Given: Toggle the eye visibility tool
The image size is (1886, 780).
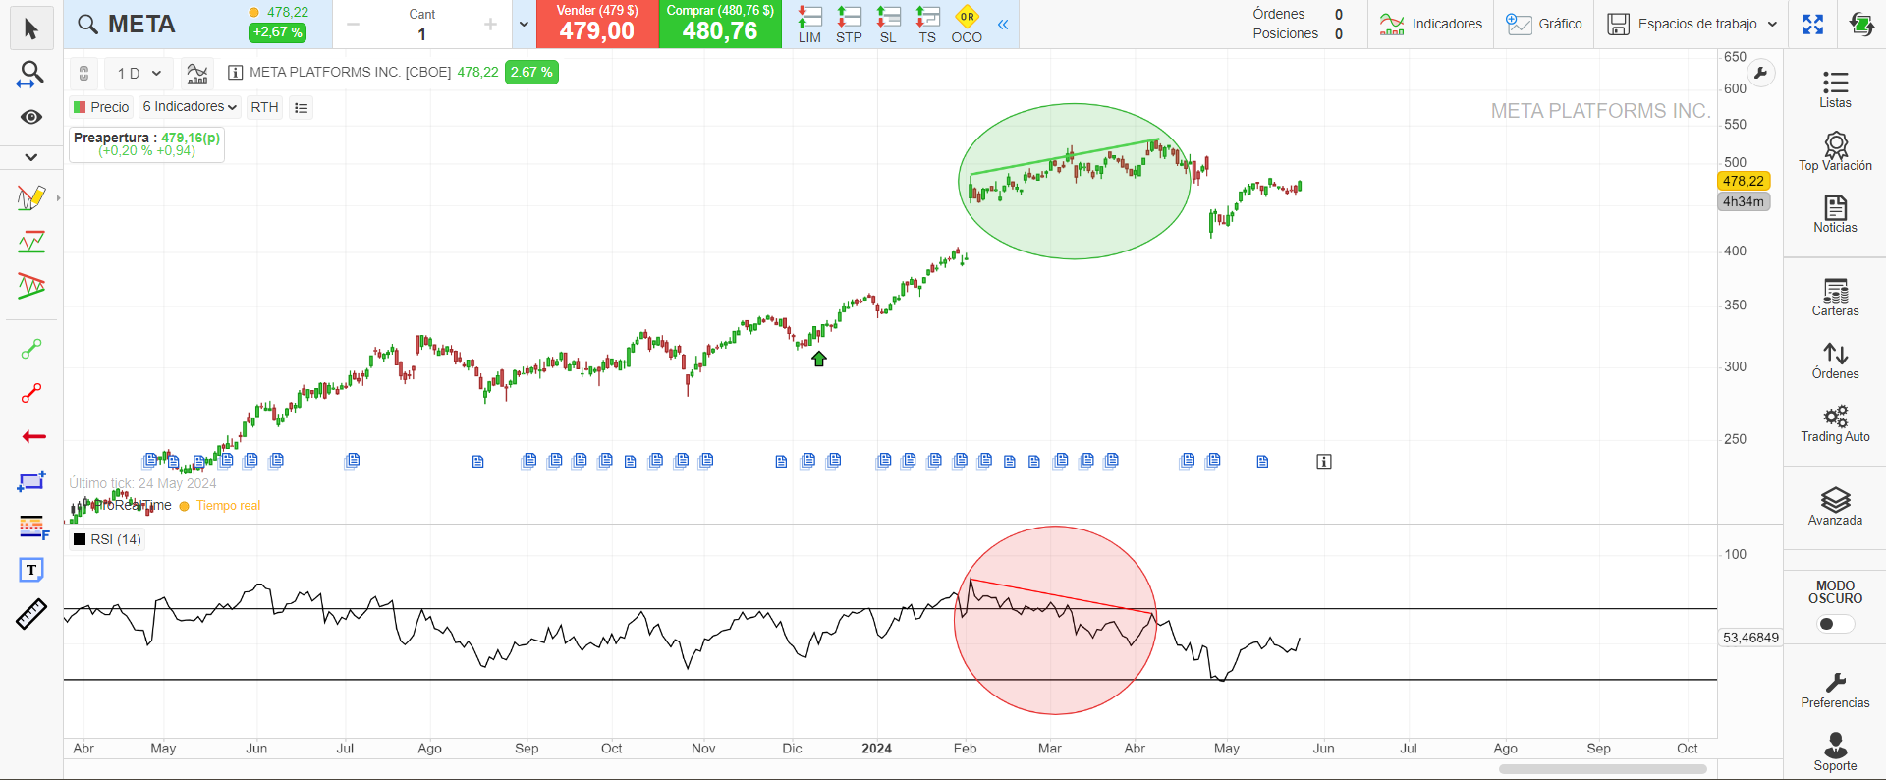Looking at the screenshot, I should pyautogui.click(x=31, y=117).
